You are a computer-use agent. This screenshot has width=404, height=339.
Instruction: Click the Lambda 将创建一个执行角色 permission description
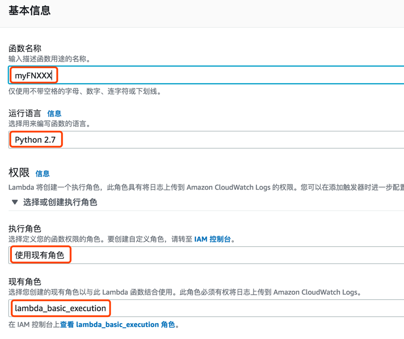pyautogui.click(x=206, y=187)
